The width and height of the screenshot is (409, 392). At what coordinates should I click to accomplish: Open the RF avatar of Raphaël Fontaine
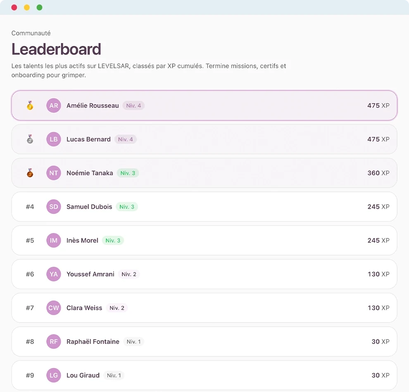[54, 341]
